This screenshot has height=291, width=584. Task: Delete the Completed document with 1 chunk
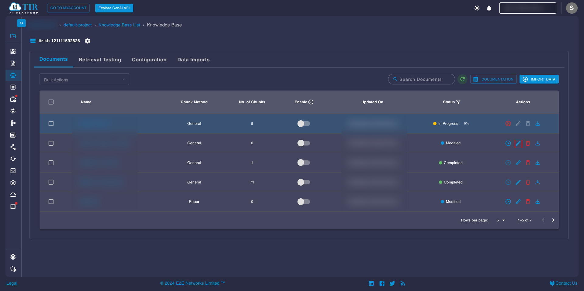(528, 163)
